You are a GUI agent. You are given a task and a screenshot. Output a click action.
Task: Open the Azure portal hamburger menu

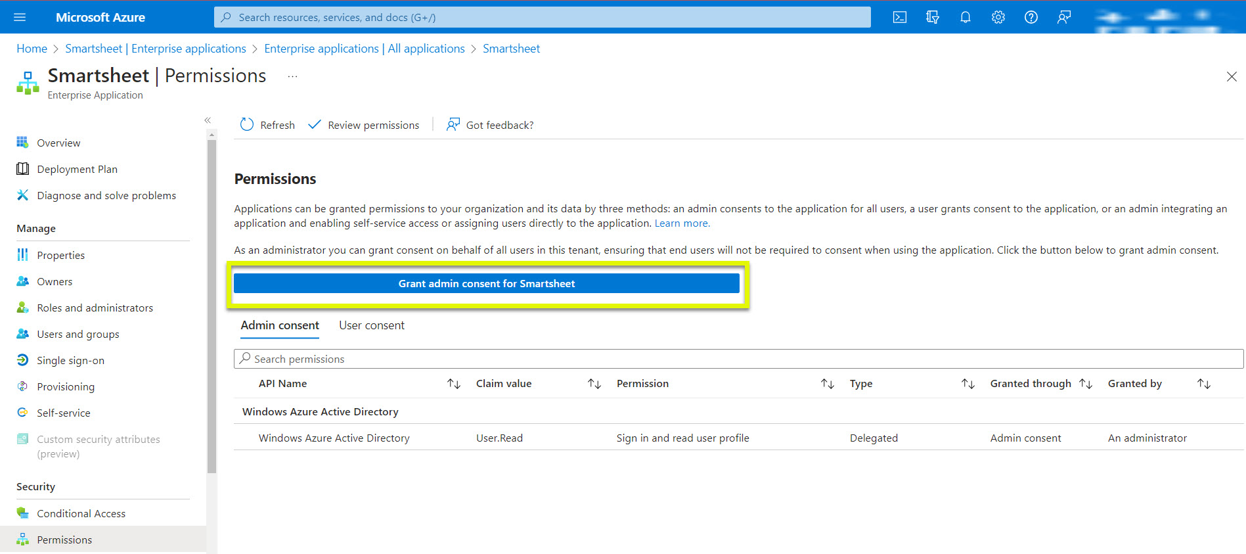(x=20, y=17)
